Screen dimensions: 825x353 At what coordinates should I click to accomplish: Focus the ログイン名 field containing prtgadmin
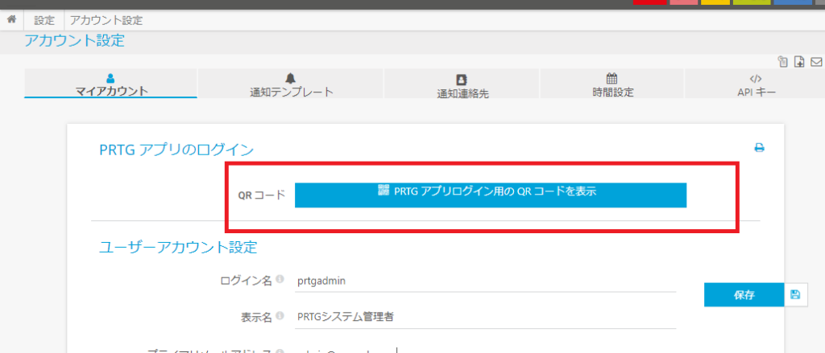[486, 281]
